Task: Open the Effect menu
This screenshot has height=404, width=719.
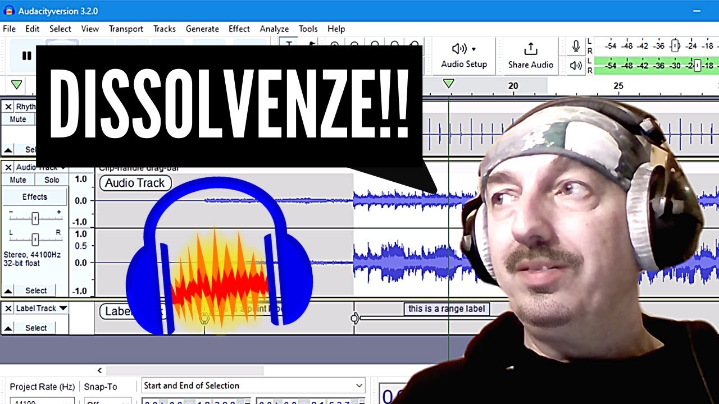Action: [x=239, y=29]
